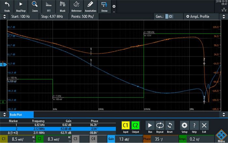The width and height of the screenshot is (228, 143).
Task: Click the Undo icon in the toolbar
Action: click(7, 6)
